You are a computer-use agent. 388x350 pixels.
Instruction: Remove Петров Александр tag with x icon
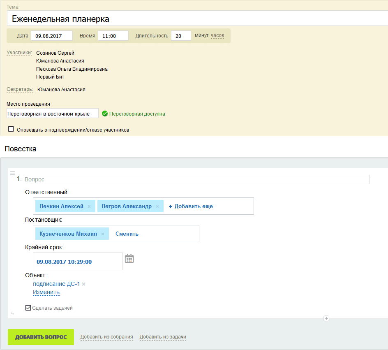(157, 206)
